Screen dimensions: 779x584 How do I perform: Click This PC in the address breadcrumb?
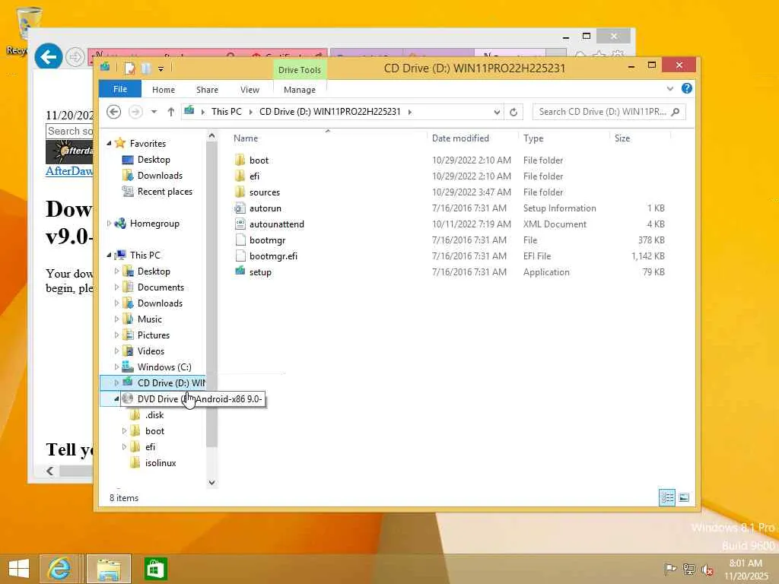(226, 112)
